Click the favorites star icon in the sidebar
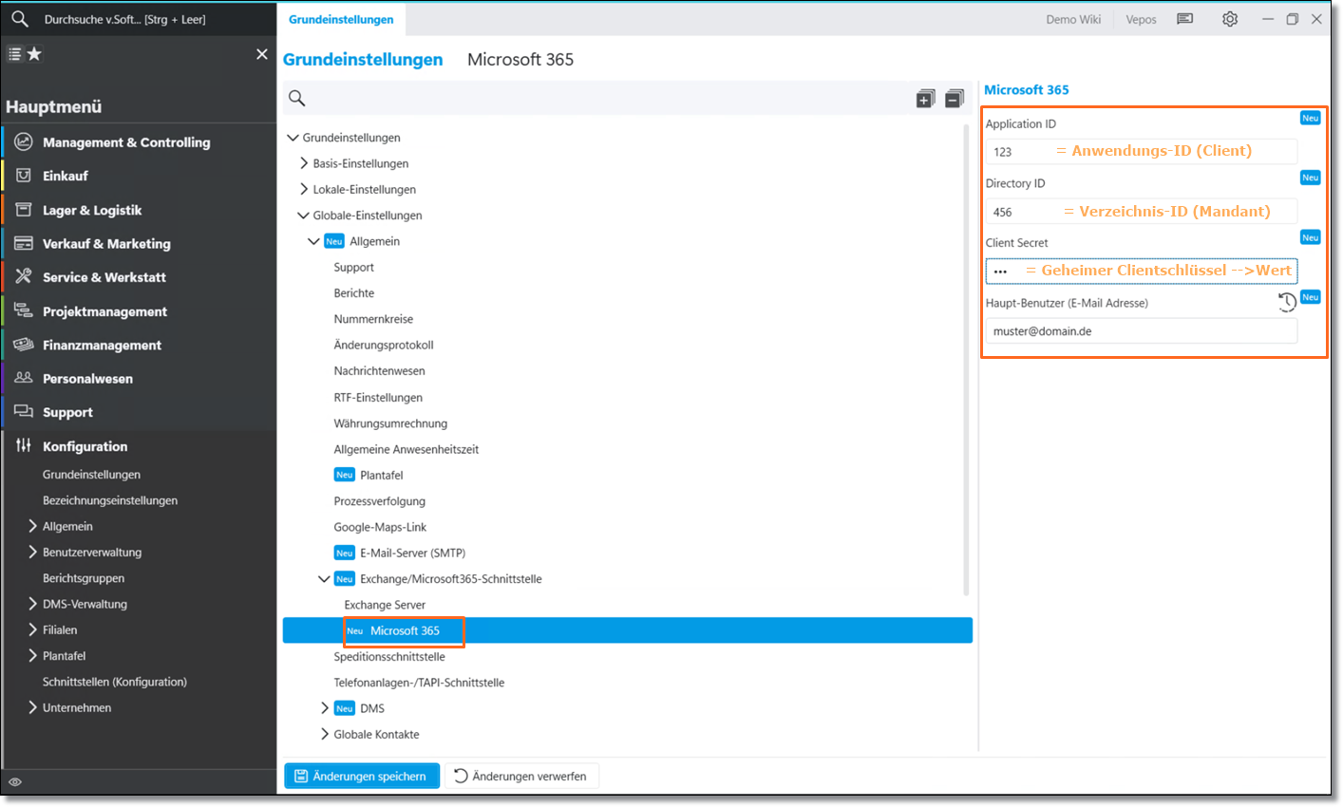 point(34,54)
